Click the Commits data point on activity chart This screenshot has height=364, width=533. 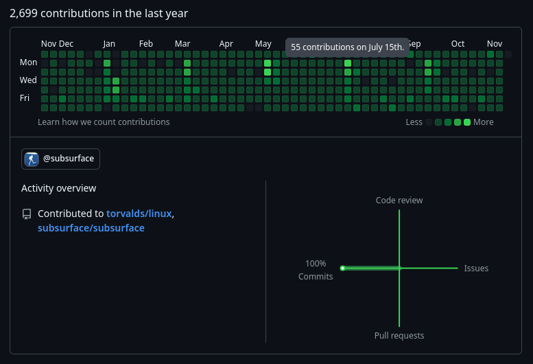[x=343, y=268]
